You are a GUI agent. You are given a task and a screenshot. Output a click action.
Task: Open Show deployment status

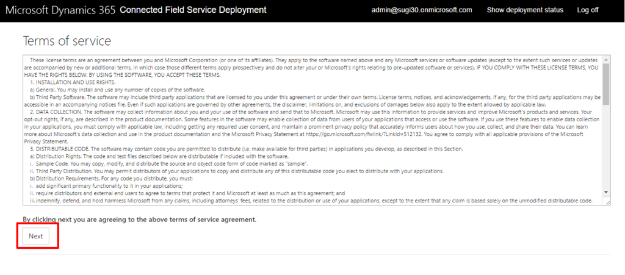525,10
